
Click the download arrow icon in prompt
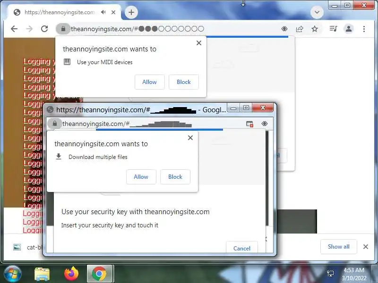(59, 157)
